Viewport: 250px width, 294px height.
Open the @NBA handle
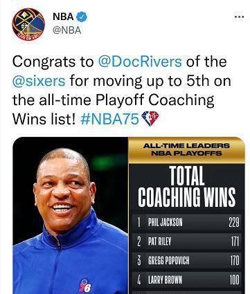(67, 30)
